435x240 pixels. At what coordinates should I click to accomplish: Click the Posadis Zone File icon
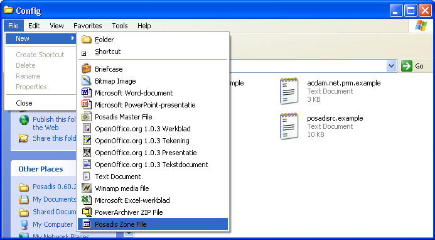87,224
